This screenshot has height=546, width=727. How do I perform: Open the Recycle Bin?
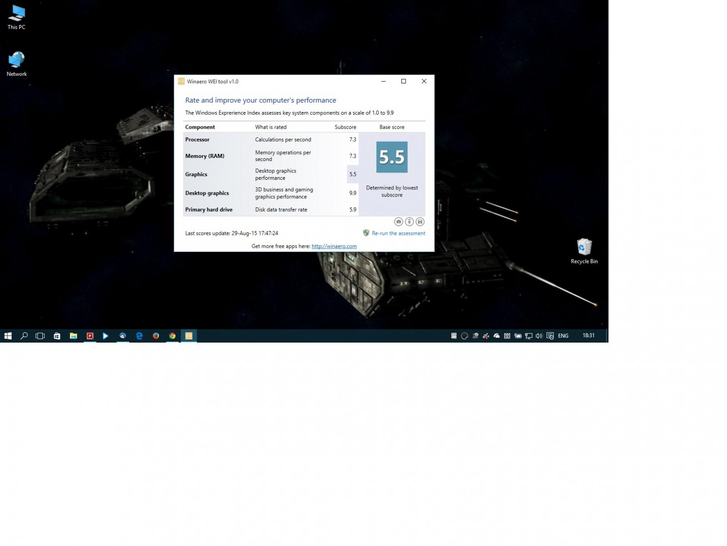[584, 251]
